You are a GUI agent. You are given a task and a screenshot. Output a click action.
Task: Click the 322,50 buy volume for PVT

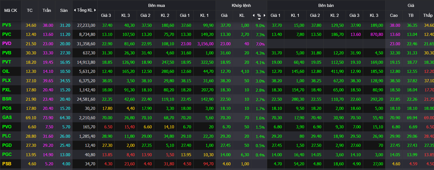click(207, 62)
